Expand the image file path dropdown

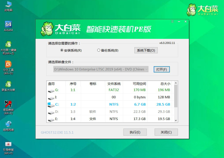pyautogui.click(x=147, y=69)
